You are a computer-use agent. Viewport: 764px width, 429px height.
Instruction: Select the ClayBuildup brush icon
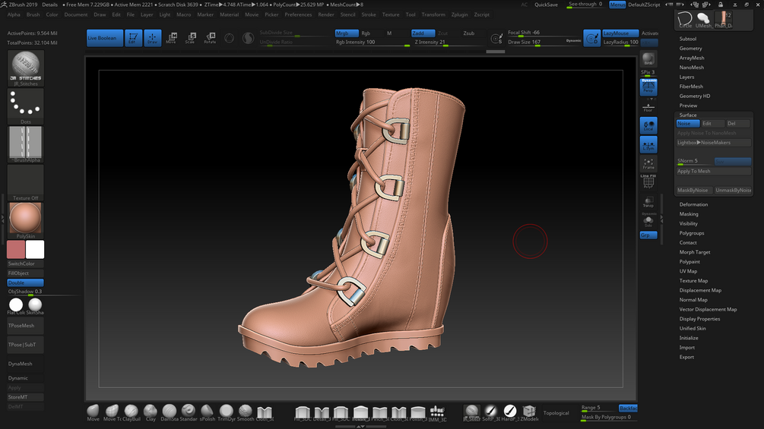[x=132, y=411]
